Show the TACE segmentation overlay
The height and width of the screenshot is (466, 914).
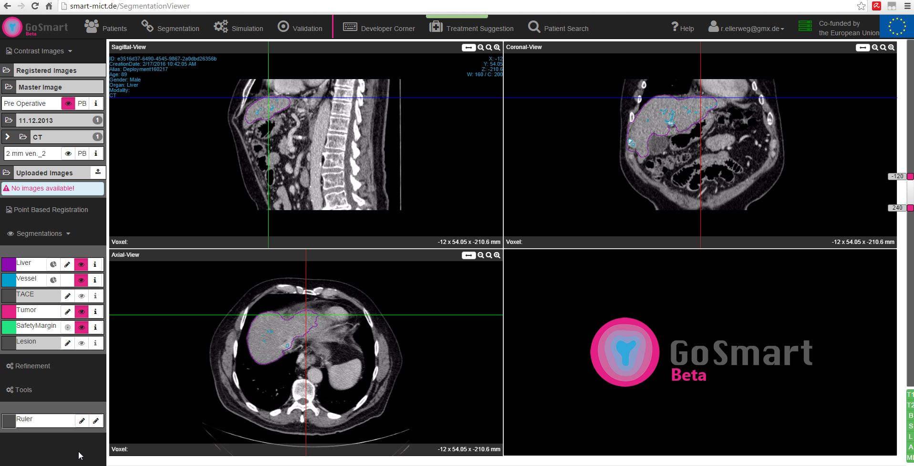(81, 296)
